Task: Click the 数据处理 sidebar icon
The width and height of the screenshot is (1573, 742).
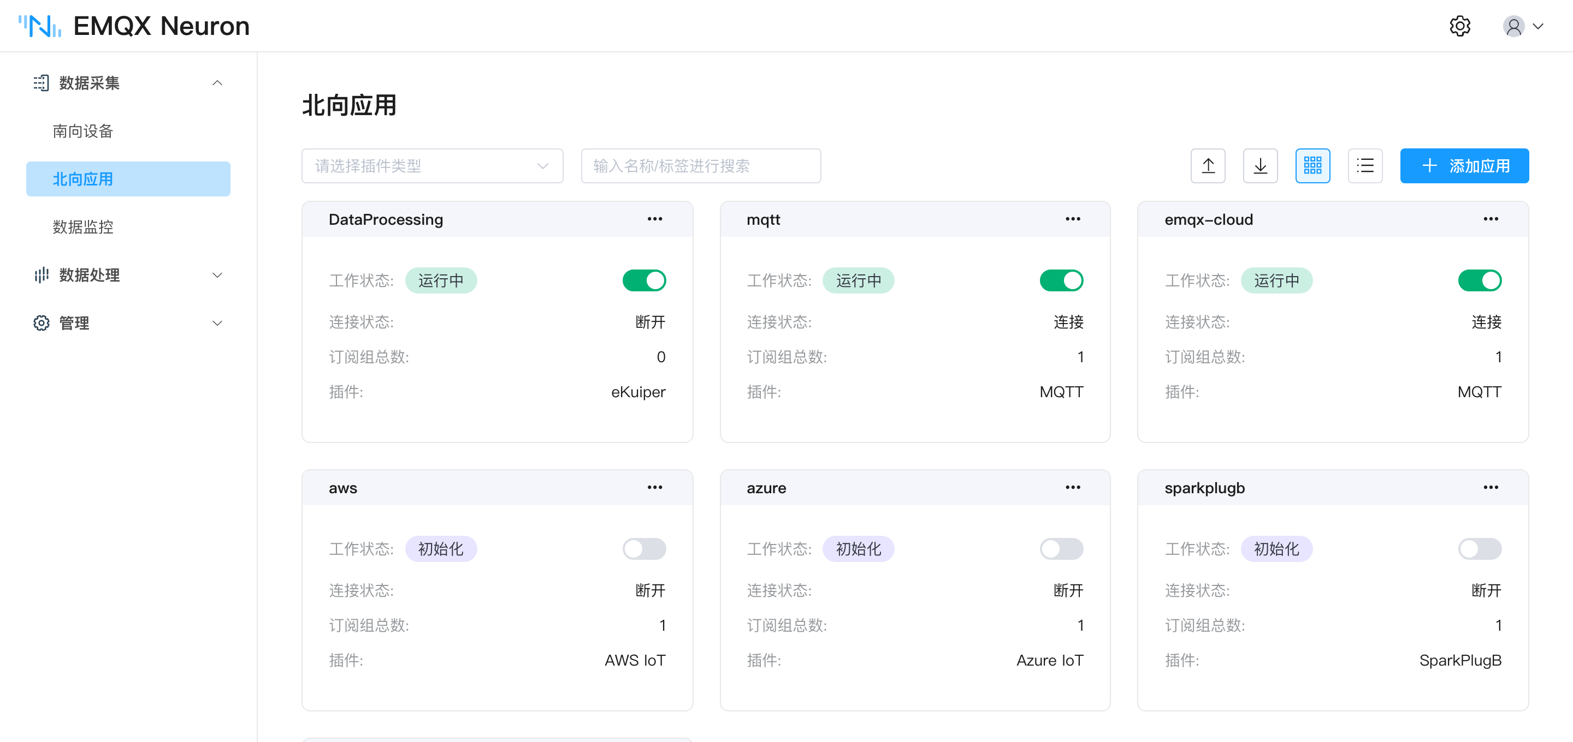Action: pyautogui.click(x=41, y=275)
